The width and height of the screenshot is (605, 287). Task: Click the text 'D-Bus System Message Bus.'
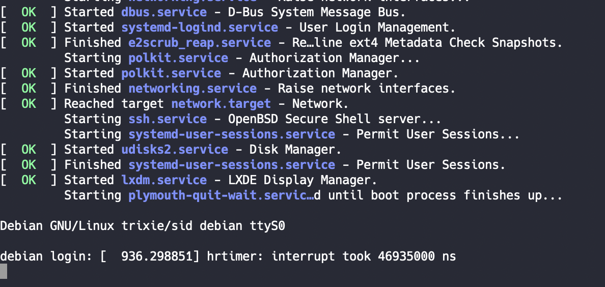point(317,12)
